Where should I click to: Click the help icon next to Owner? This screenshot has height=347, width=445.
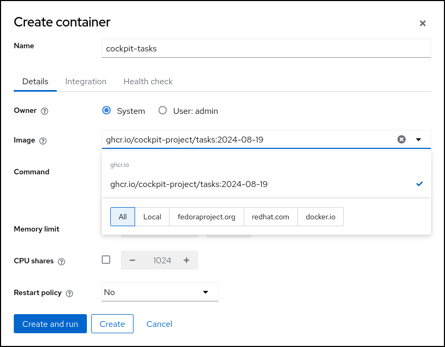(44, 111)
